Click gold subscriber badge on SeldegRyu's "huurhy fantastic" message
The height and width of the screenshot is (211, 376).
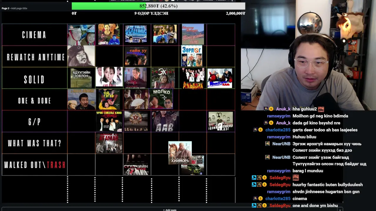[264, 185]
